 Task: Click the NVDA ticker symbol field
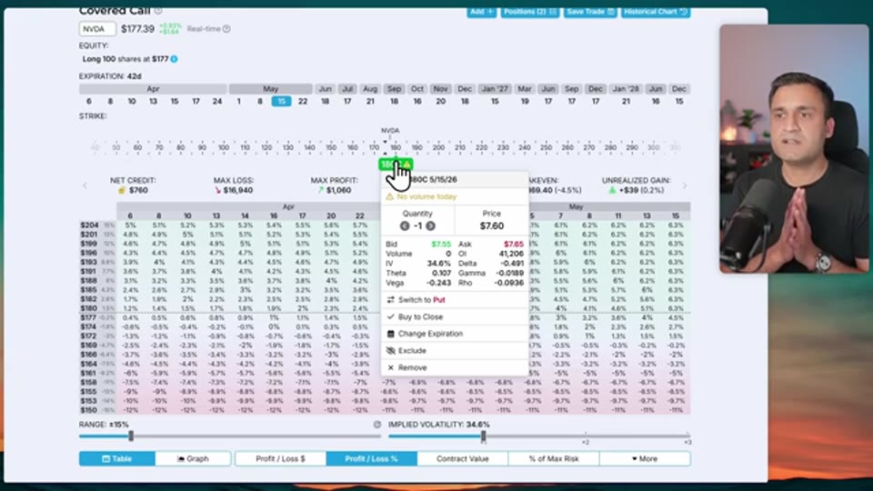click(x=97, y=29)
